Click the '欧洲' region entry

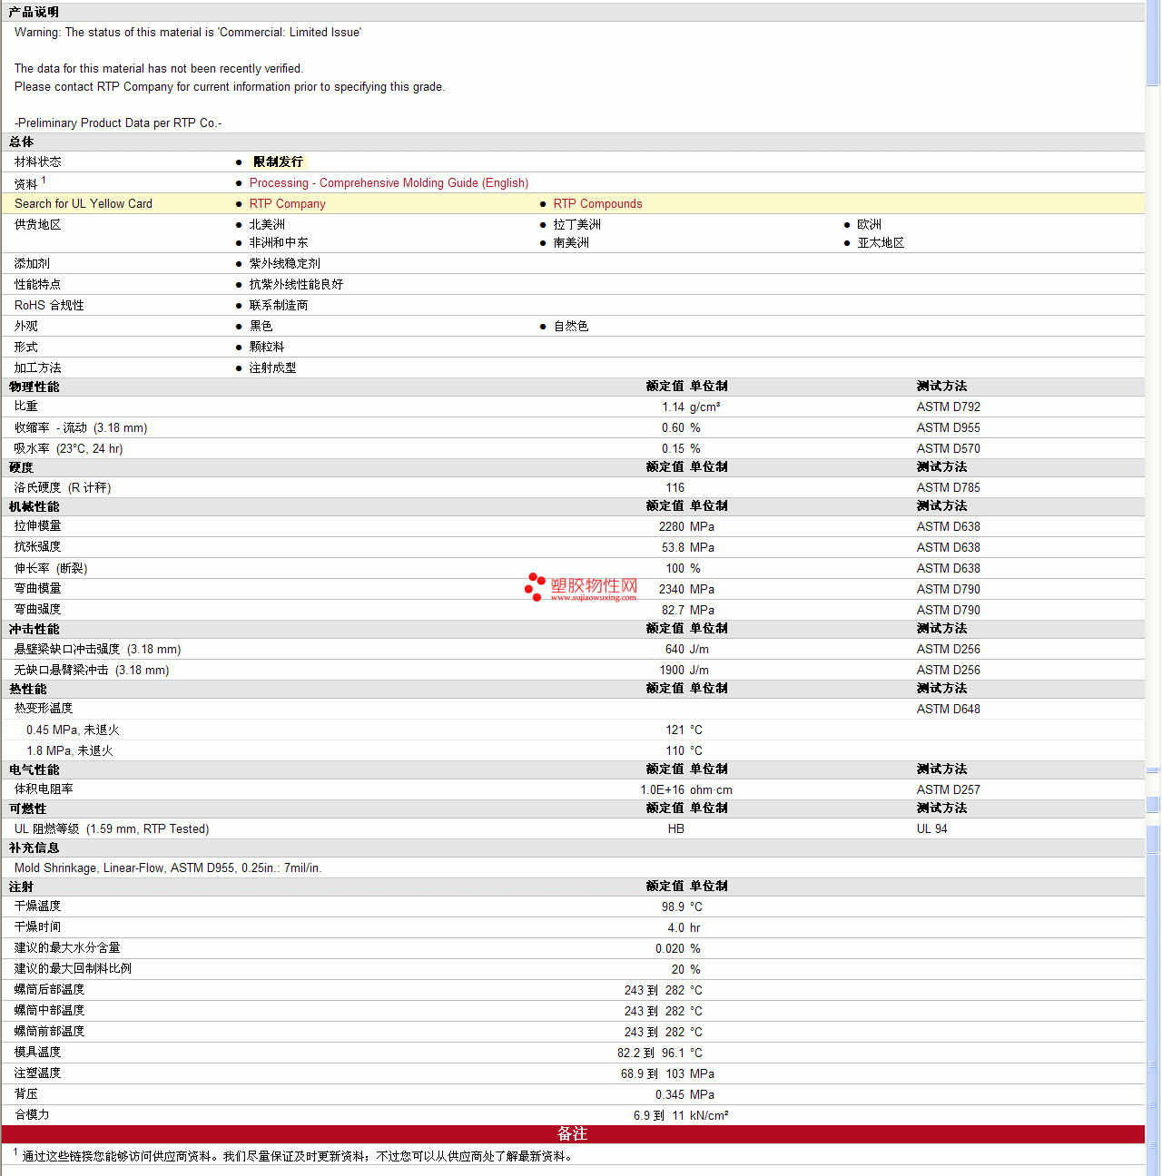(870, 225)
